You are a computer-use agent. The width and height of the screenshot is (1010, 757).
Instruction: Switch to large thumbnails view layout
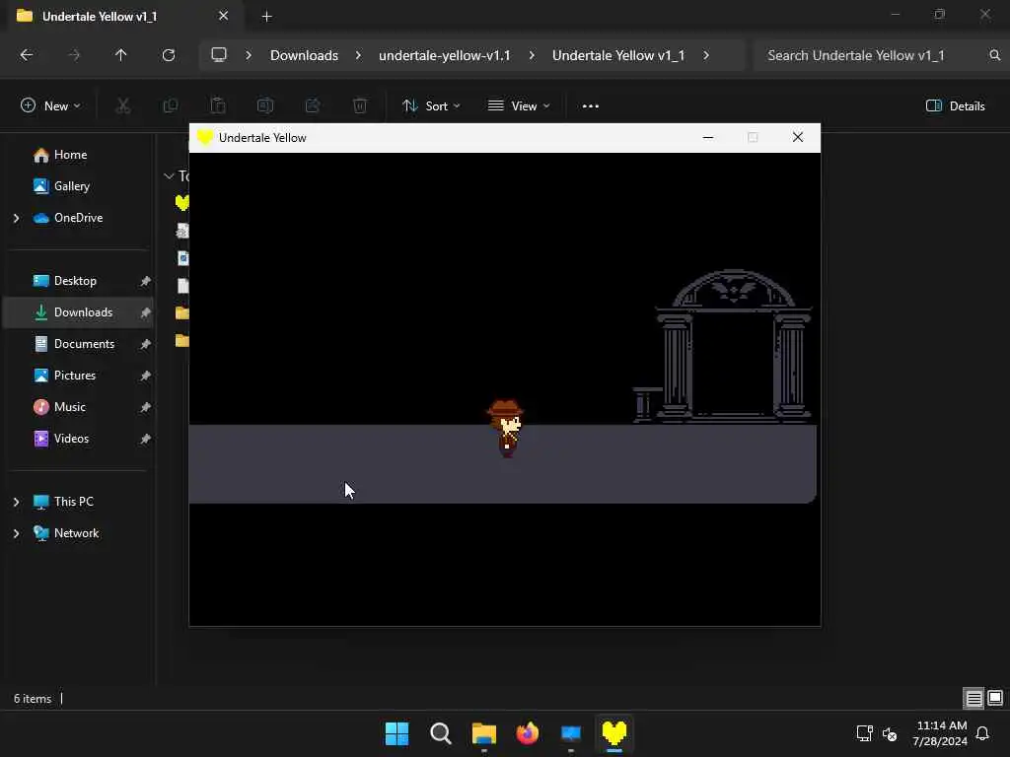995,699
